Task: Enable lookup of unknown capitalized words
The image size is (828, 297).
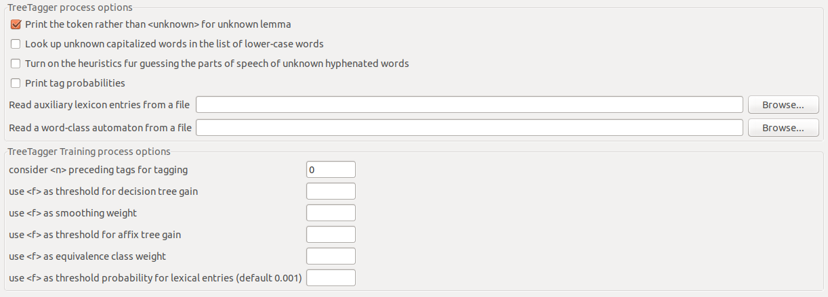Action: (16, 44)
